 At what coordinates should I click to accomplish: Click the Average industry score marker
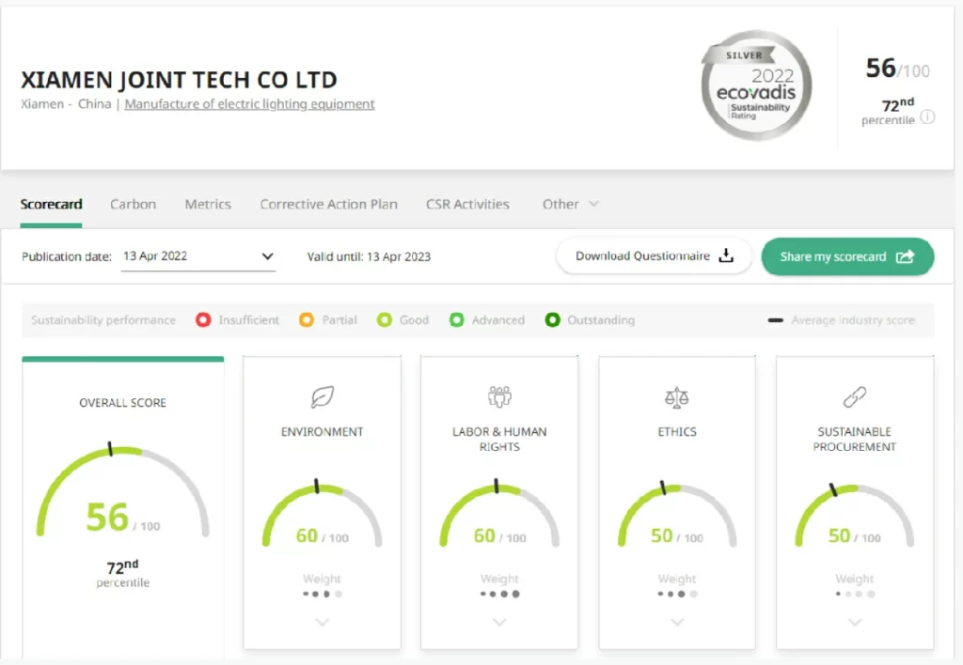pyautogui.click(x=775, y=320)
